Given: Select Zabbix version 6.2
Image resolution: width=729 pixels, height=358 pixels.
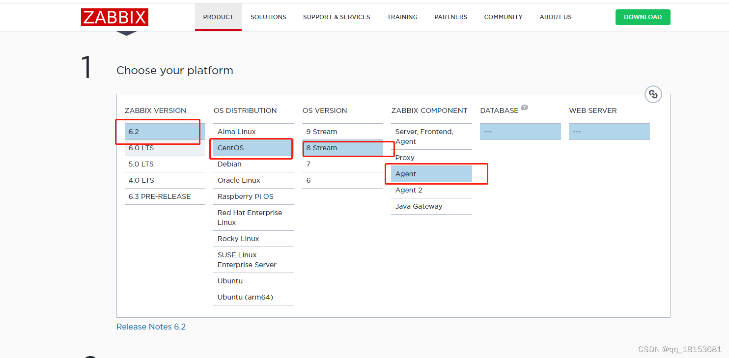Looking at the screenshot, I should (165, 132).
